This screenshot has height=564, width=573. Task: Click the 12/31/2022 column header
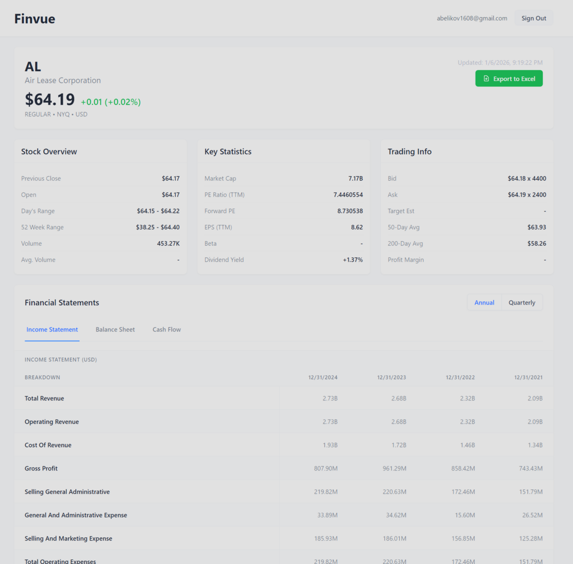[460, 378]
